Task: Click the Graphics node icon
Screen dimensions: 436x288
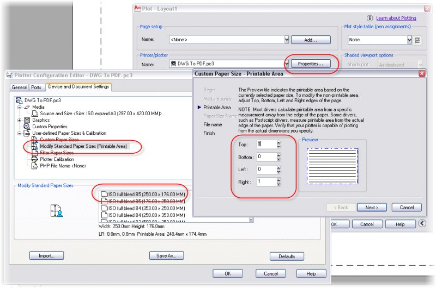Action: click(27, 120)
